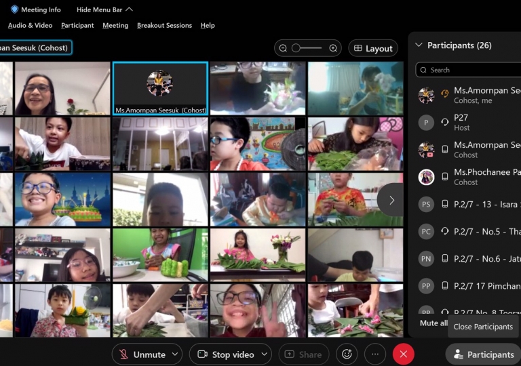Click the Seesuk (Cohost) name label top-left
Image resolution: width=521 pixels, height=366 pixels.
35,47
